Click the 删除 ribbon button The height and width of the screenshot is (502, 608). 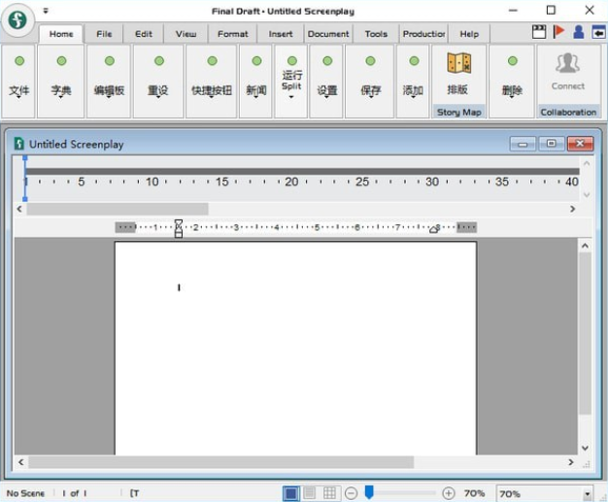pyautogui.click(x=512, y=81)
